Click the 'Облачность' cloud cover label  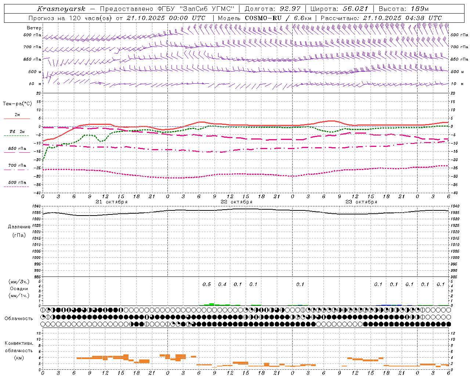pos(19,318)
